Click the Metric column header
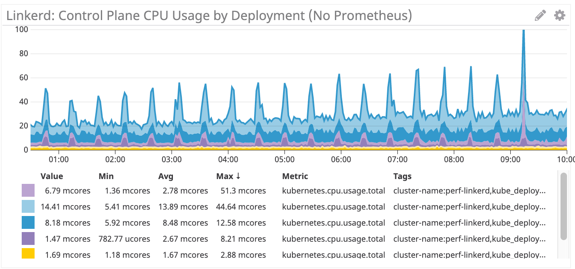The height and width of the screenshot is (269, 575). point(295,176)
